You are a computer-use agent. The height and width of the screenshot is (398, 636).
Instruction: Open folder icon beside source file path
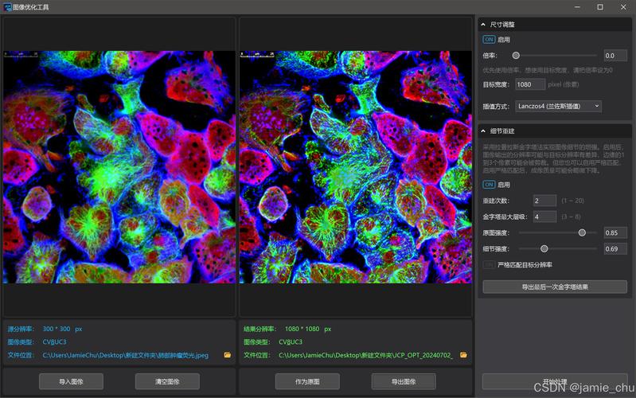tap(228, 355)
